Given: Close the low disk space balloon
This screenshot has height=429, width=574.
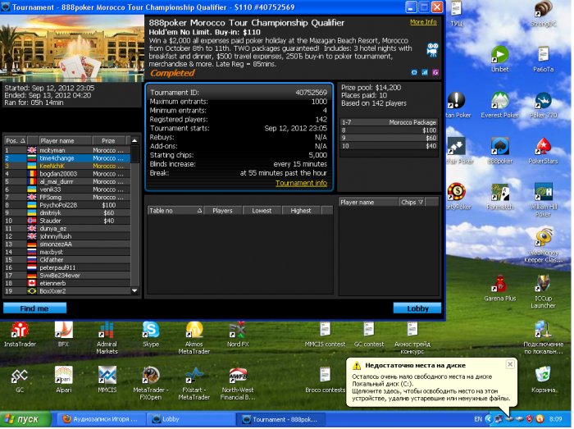Looking at the screenshot, I should 509,364.
